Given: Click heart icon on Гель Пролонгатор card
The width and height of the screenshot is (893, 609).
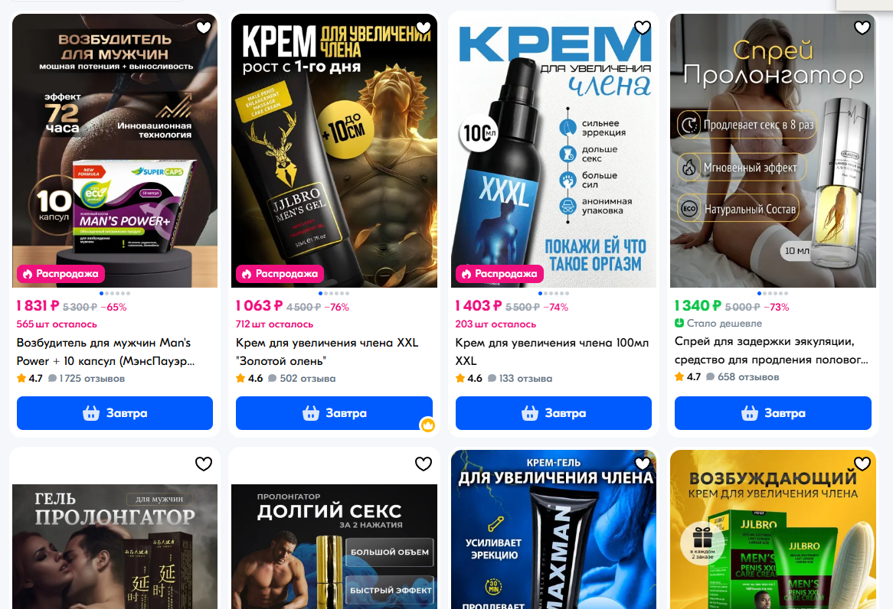Looking at the screenshot, I should tap(203, 464).
